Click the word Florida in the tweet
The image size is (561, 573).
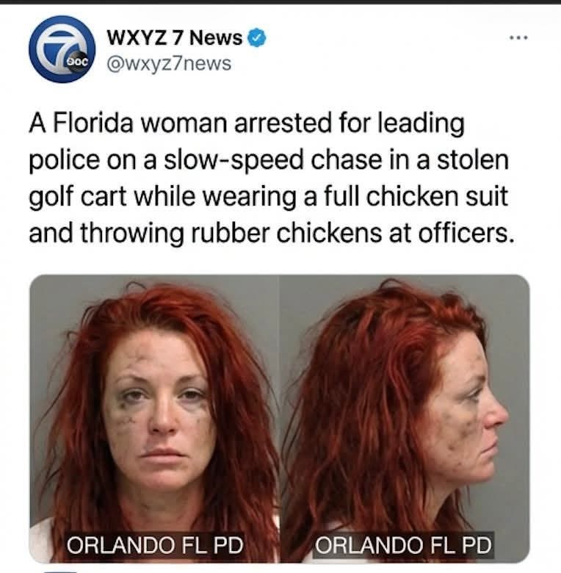click(93, 123)
